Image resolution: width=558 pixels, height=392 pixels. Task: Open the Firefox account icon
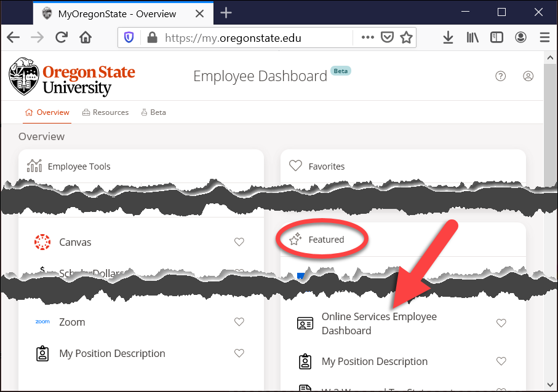(520, 37)
